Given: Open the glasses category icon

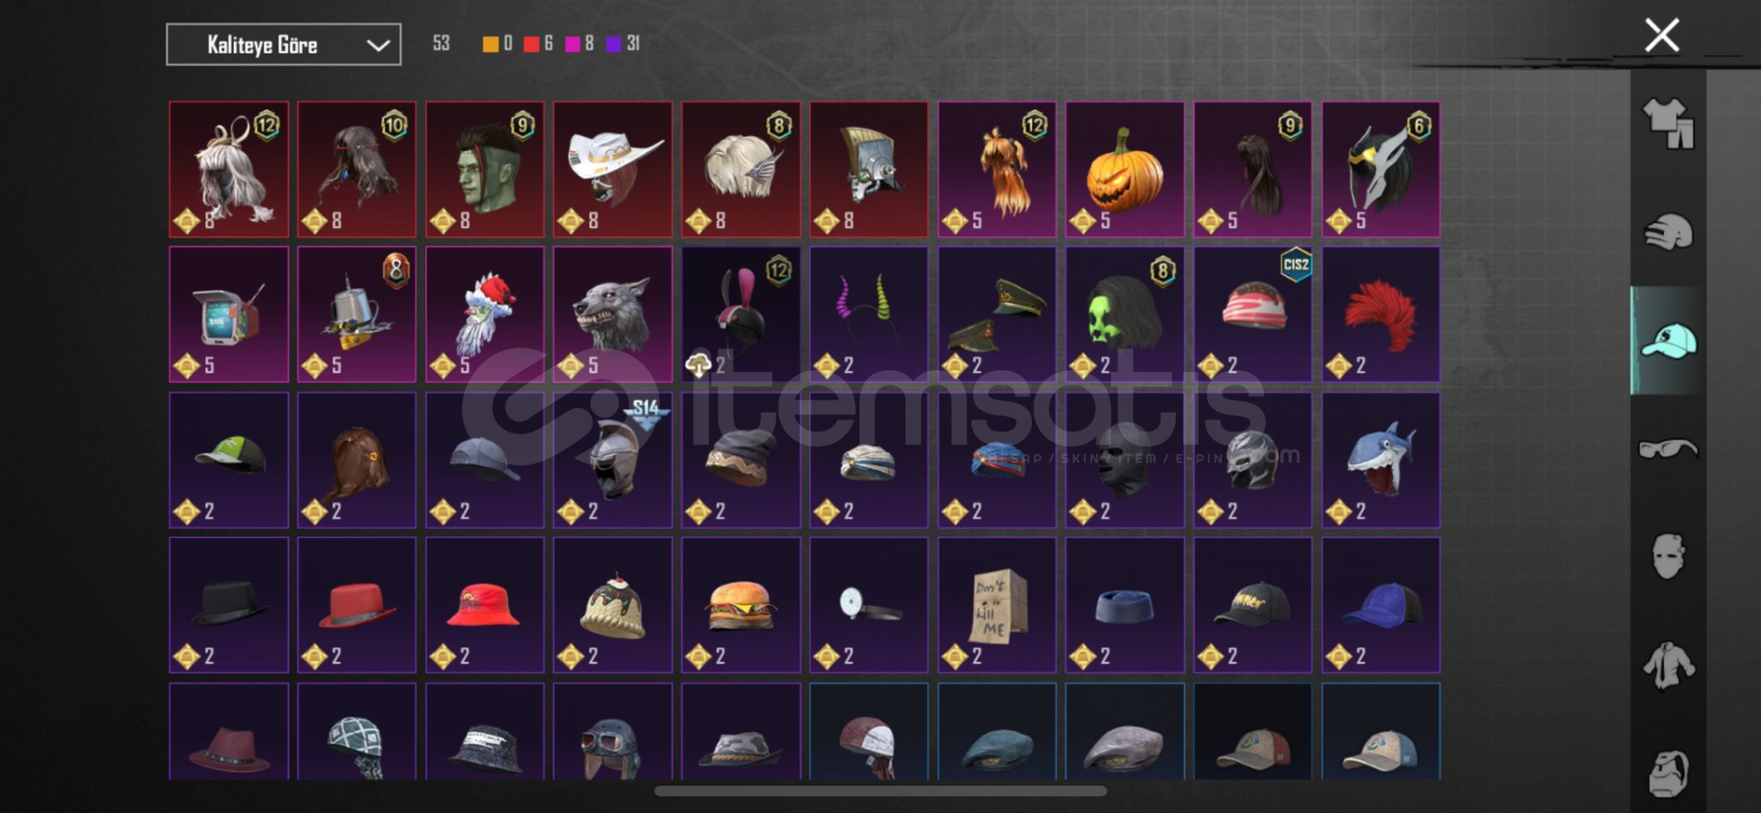Looking at the screenshot, I should coord(1668,448).
